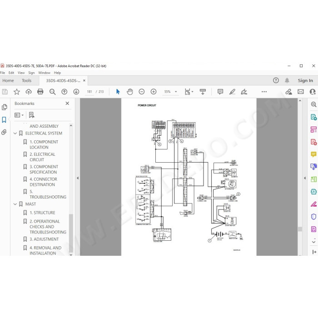Click the page number input field
The height and width of the screenshot is (318, 318).
coord(89,92)
